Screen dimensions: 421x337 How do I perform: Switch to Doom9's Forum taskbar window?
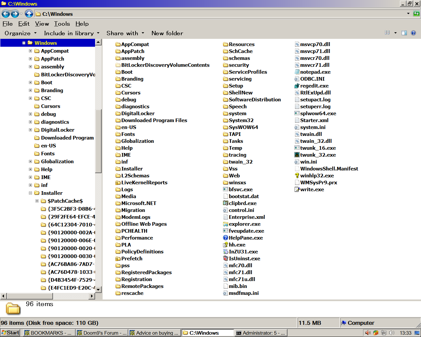(102, 333)
